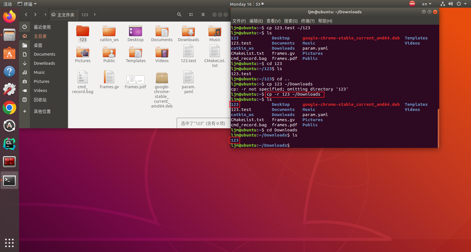Image resolution: width=471 pixels, height=252 pixels.
Task: Click the terminal scrollbar
Action: tap(438, 128)
